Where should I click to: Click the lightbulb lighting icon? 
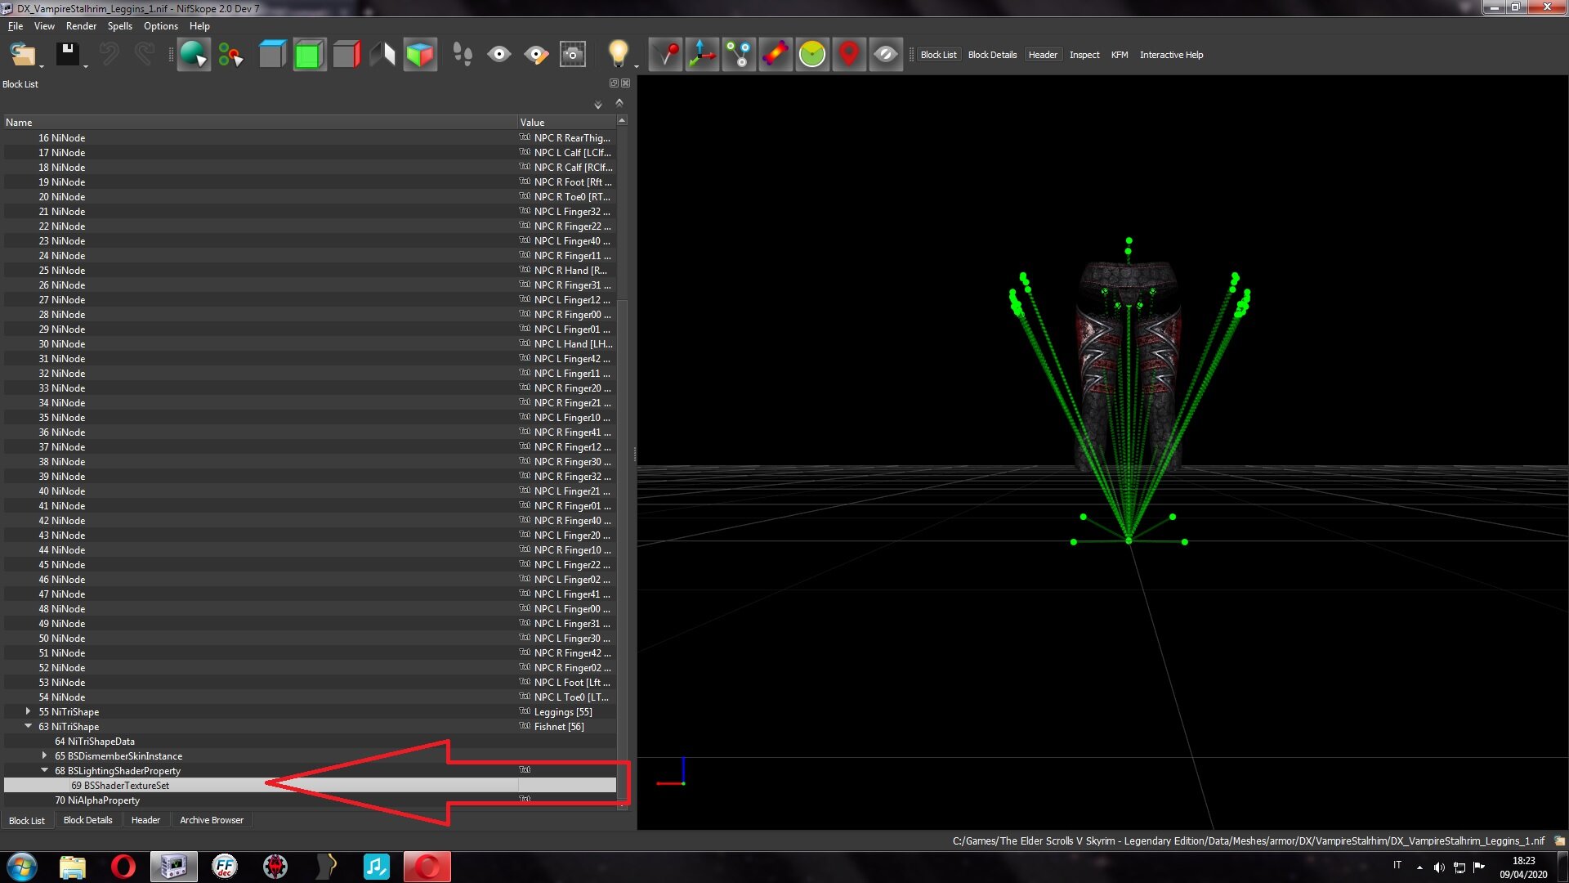[x=619, y=55]
